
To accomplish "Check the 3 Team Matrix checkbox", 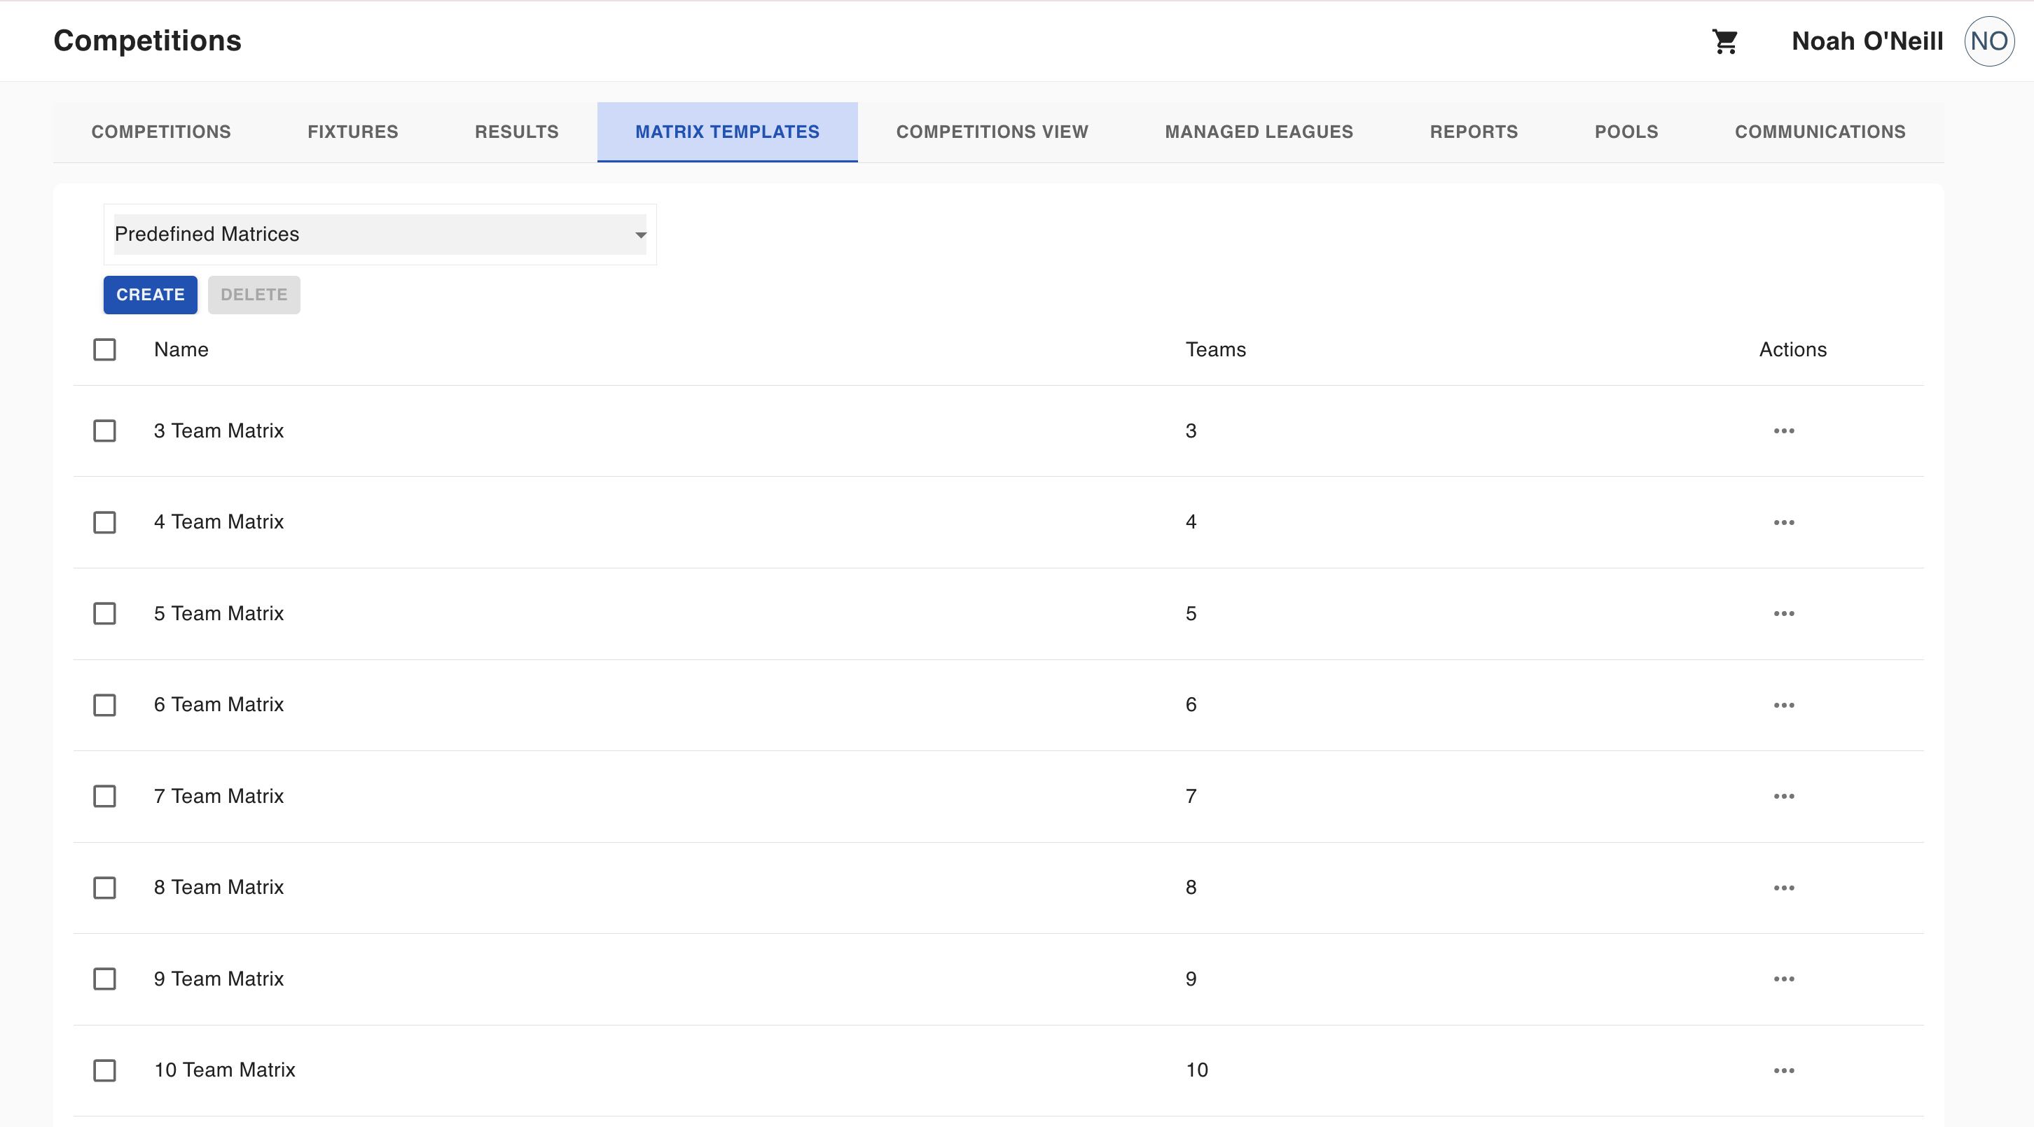I will [x=104, y=431].
